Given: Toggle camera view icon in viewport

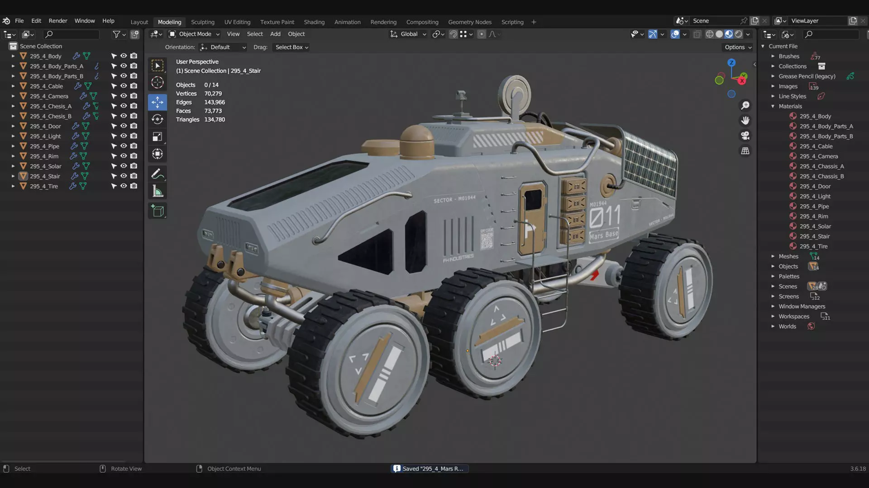Looking at the screenshot, I should tap(745, 136).
